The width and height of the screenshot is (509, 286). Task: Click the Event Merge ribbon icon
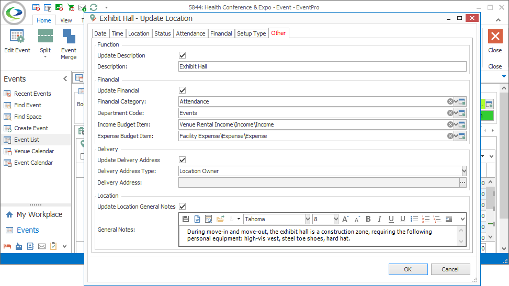[x=69, y=37]
